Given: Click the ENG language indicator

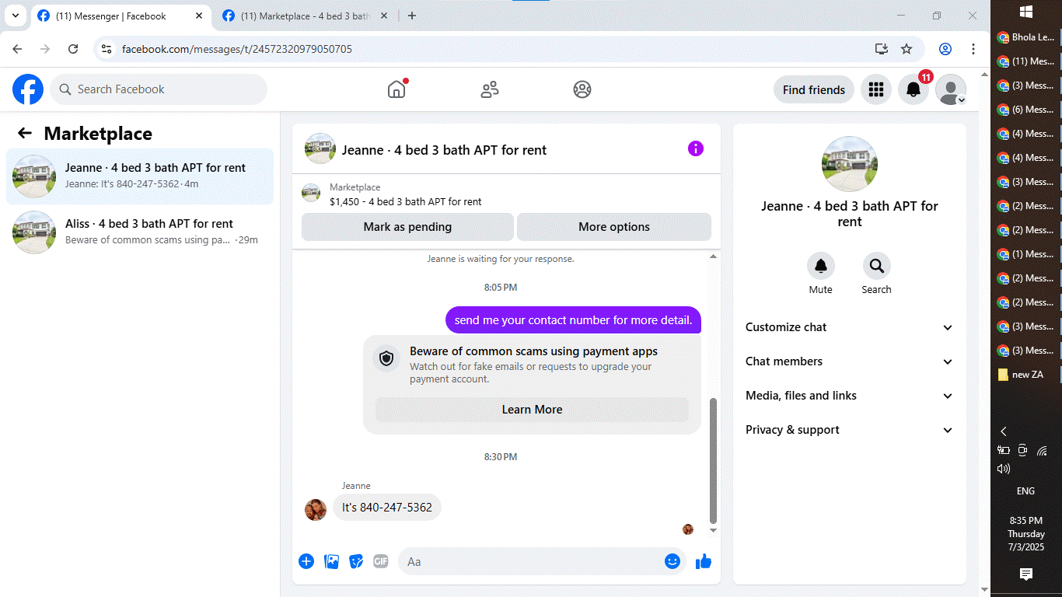Looking at the screenshot, I should click(x=1025, y=491).
